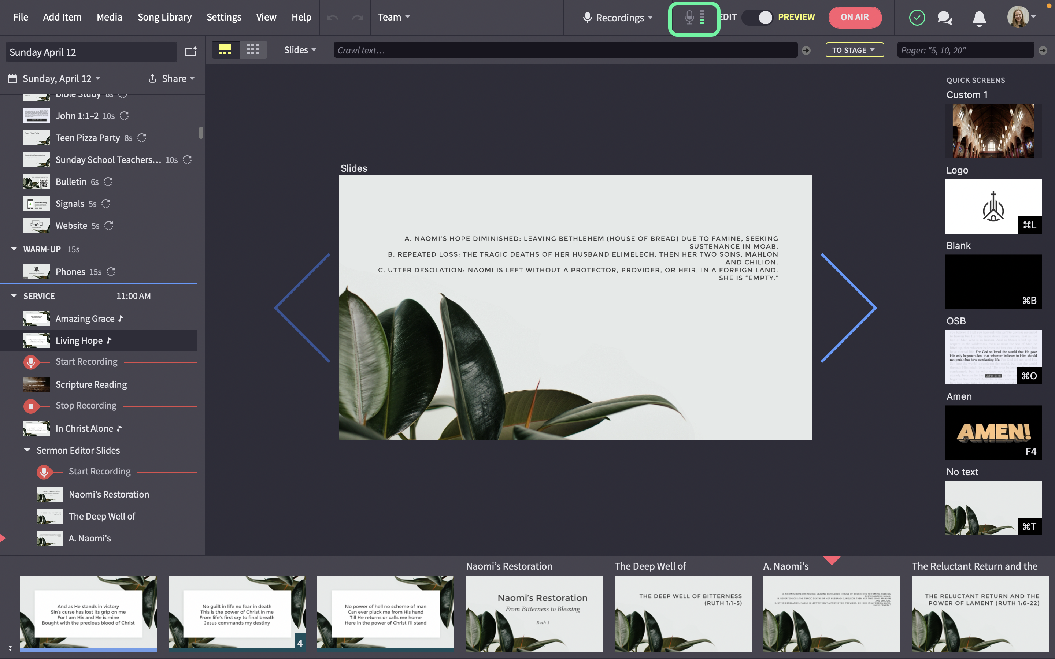Image resolution: width=1055 pixels, height=659 pixels.
Task: Collapse the SERVICE section
Action: 14,295
